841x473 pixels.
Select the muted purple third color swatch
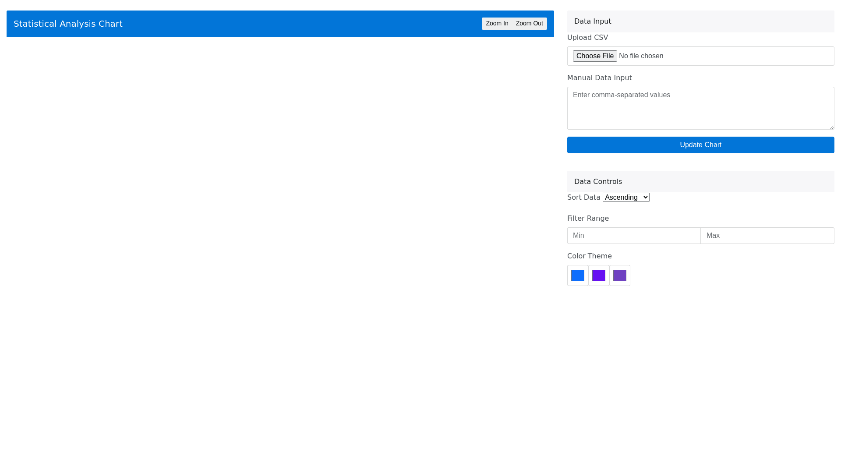[x=619, y=275]
